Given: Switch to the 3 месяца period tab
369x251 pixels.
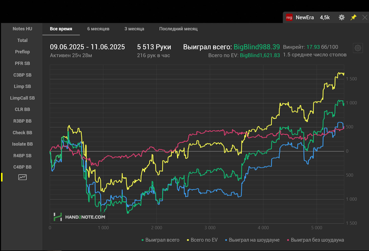Looking at the screenshot, I should [x=134, y=29].
